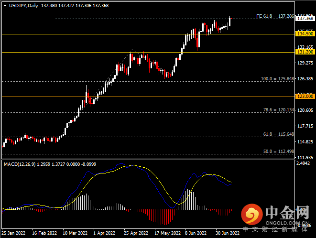Select the yellow horizontal line at 134.500

(148, 34)
